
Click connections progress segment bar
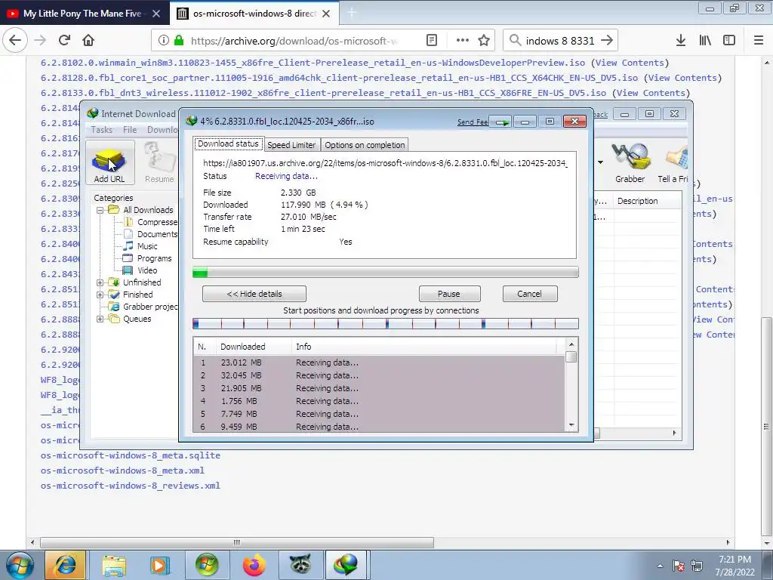(386, 324)
